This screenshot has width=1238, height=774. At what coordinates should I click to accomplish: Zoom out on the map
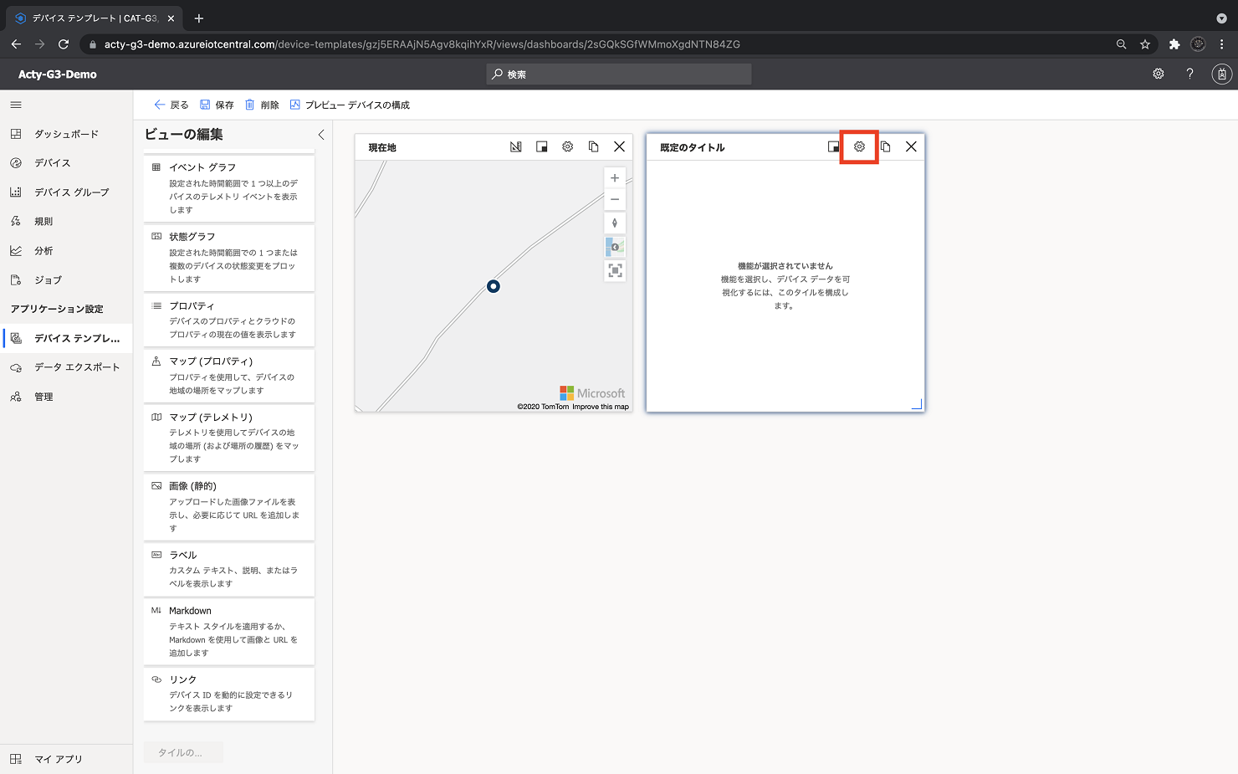[615, 199]
